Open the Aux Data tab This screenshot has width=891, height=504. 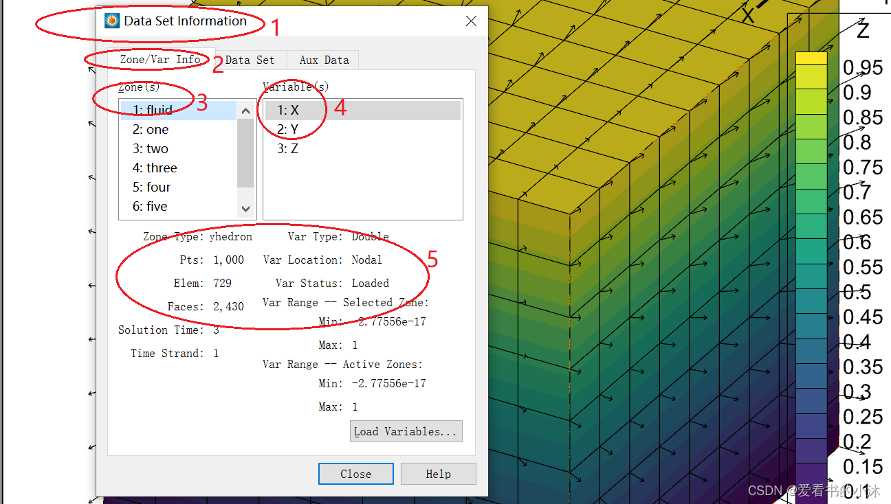point(324,60)
